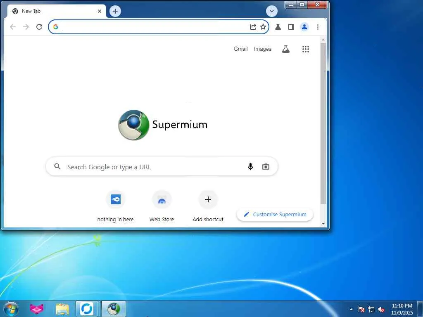423x317 pixels.
Task: Open the Images link
Action: pos(262,49)
